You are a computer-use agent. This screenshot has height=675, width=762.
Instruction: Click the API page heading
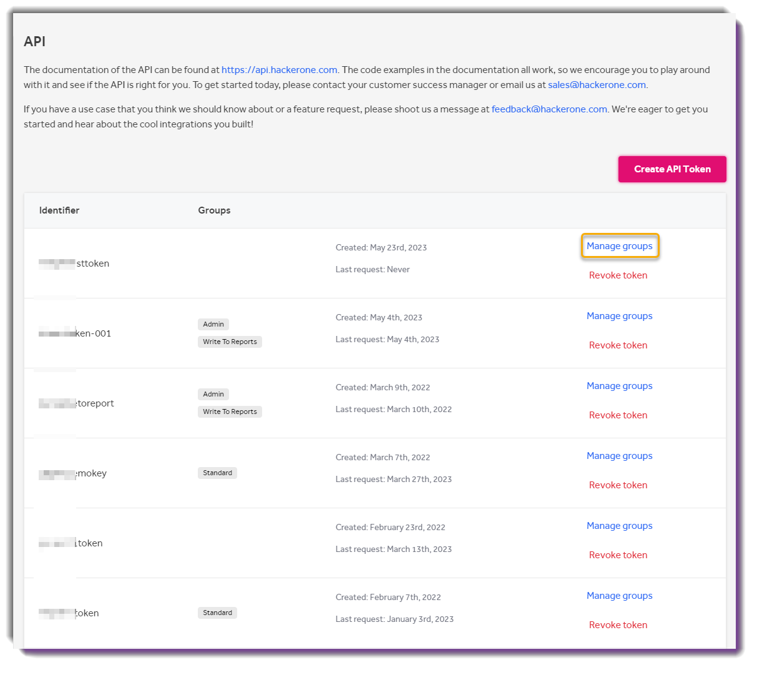[x=34, y=42]
